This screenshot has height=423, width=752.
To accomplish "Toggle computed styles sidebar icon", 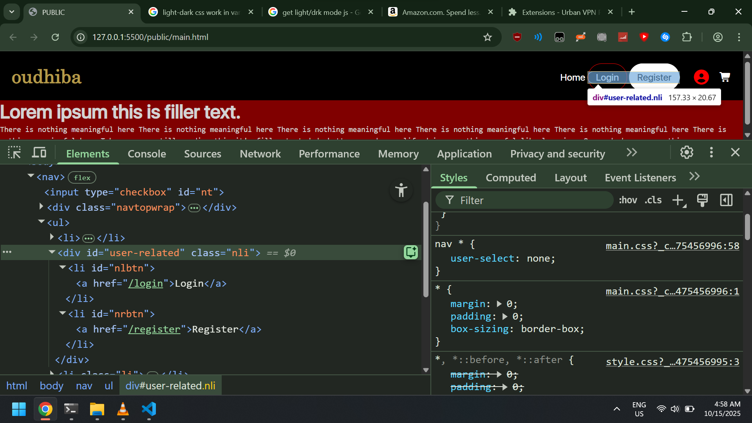I will (x=726, y=201).
